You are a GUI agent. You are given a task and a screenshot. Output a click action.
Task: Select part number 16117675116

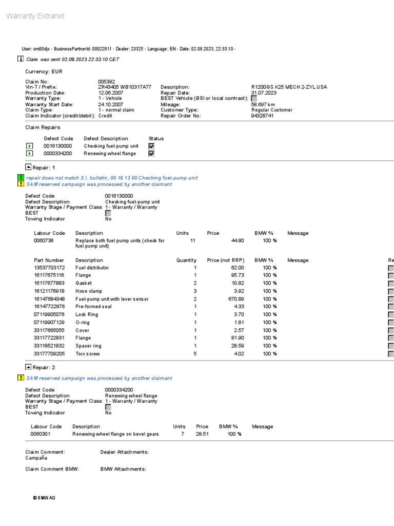[x=49, y=275]
